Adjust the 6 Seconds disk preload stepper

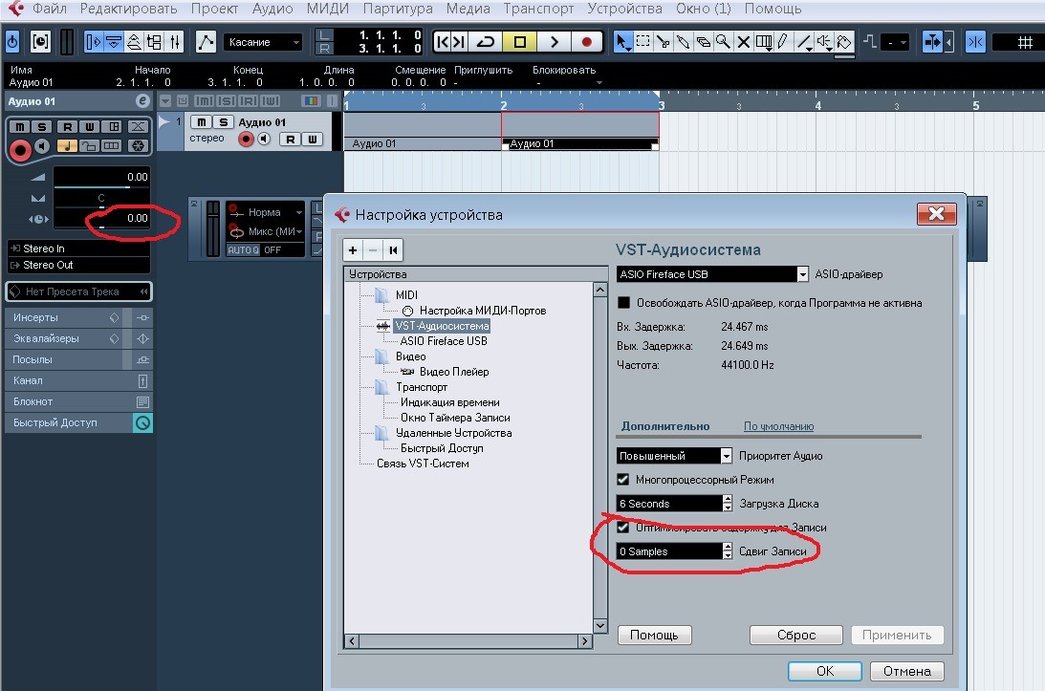[x=727, y=503]
